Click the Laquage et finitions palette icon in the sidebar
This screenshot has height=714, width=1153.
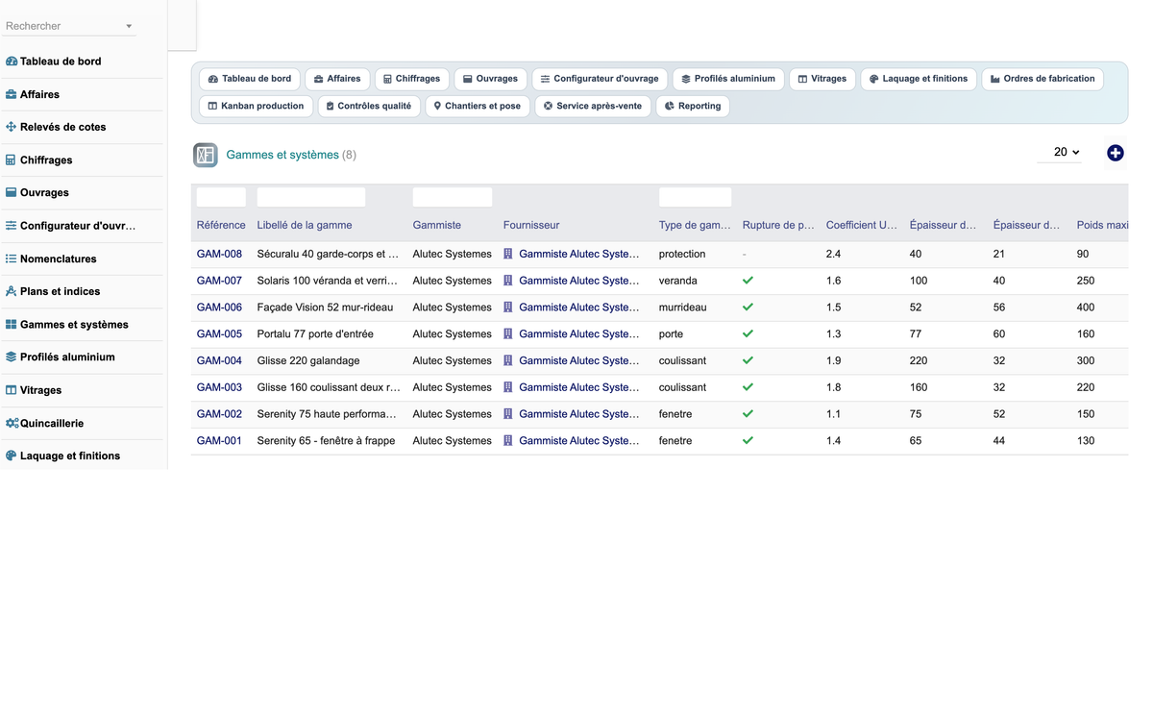tap(12, 455)
